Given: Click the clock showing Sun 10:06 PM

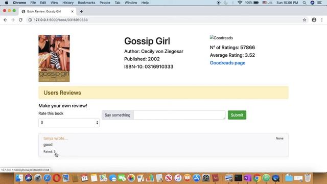Looking at the screenshot, I should [x=287, y=3].
